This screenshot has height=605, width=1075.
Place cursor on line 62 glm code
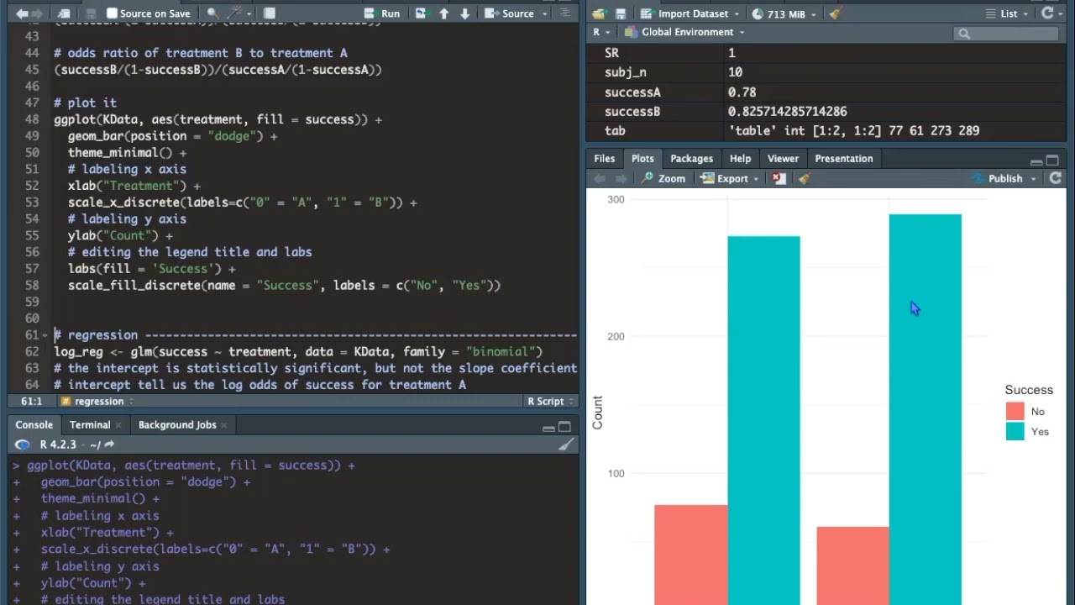tap(298, 352)
